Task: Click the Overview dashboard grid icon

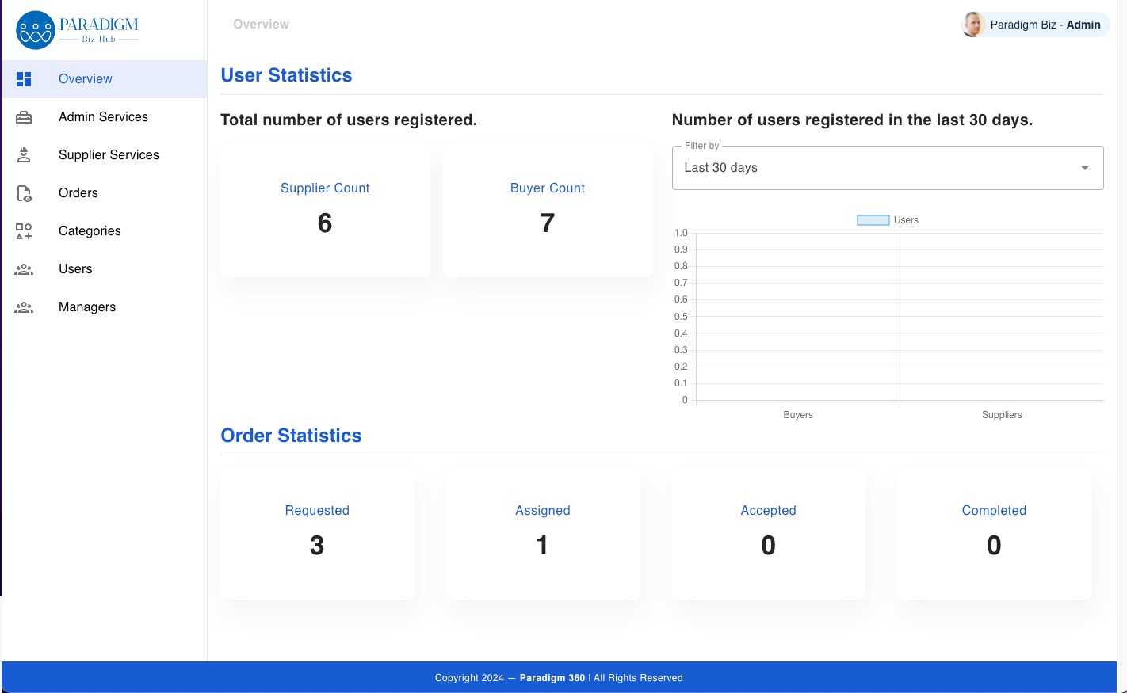Action: tap(24, 79)
